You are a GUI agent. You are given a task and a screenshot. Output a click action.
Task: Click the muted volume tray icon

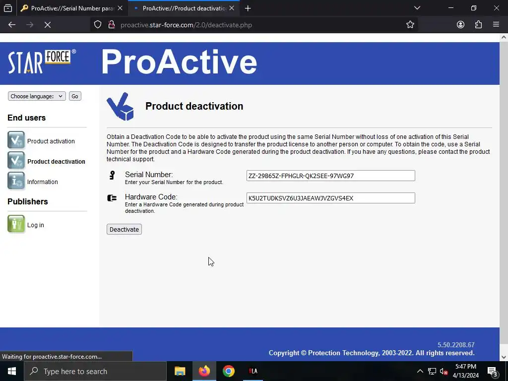[444, 371]
